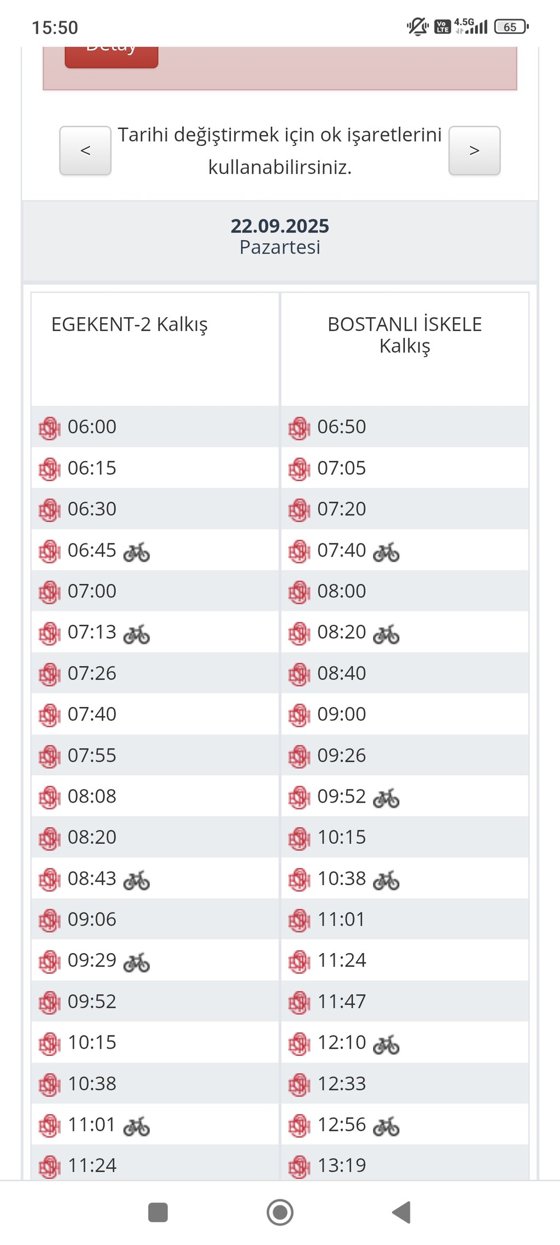Viewport: 560px width, 1245px height.
Task: Tap bicycle icon beside 10:38 Bostanlı departure
Action: [x=386, y=880]
